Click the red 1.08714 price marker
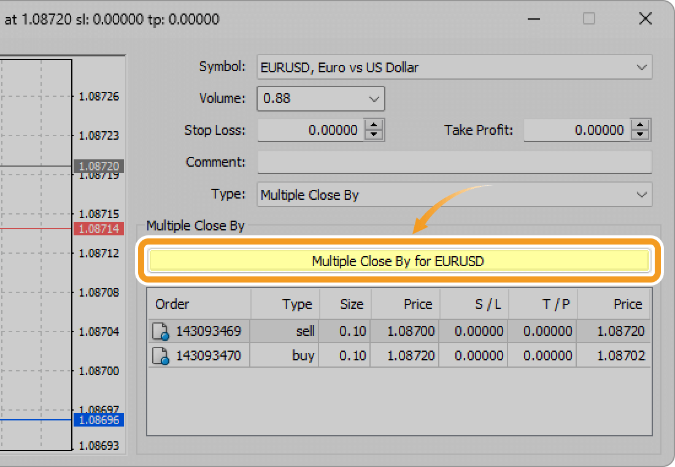 click(x=99, y=229)
